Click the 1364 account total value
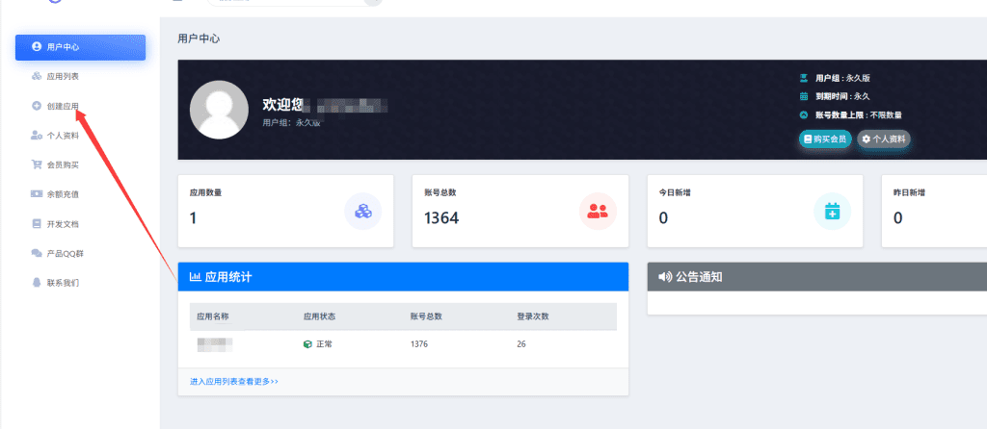The width and height of the screenshot is (987, 429). point(441,218)
